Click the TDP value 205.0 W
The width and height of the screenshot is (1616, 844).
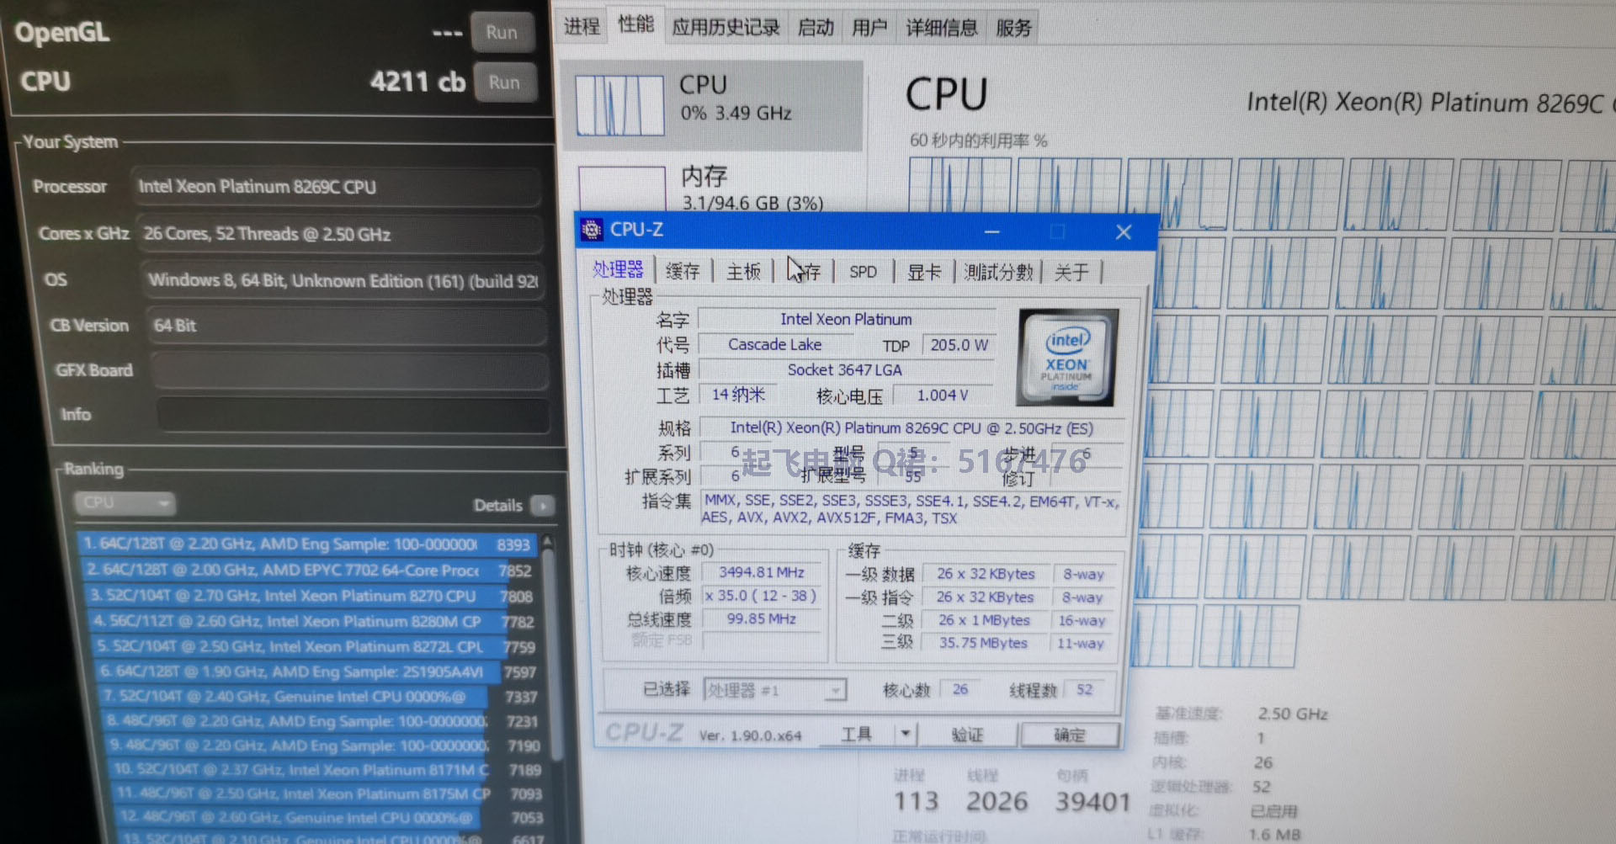(x=959, y=345)
